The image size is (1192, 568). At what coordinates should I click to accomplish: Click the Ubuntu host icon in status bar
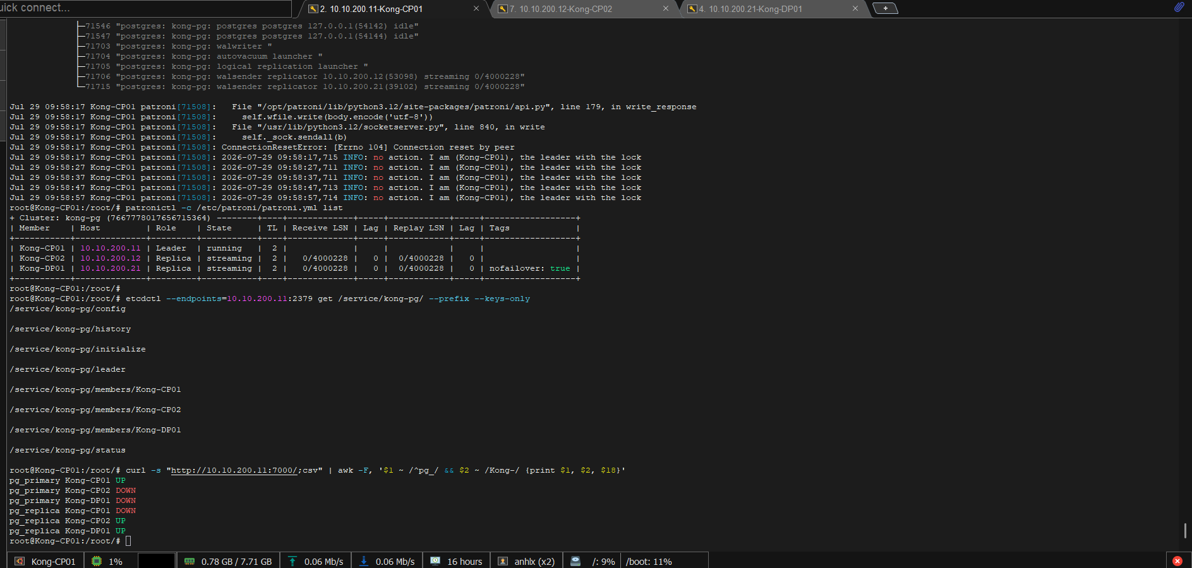click(20, 561)
